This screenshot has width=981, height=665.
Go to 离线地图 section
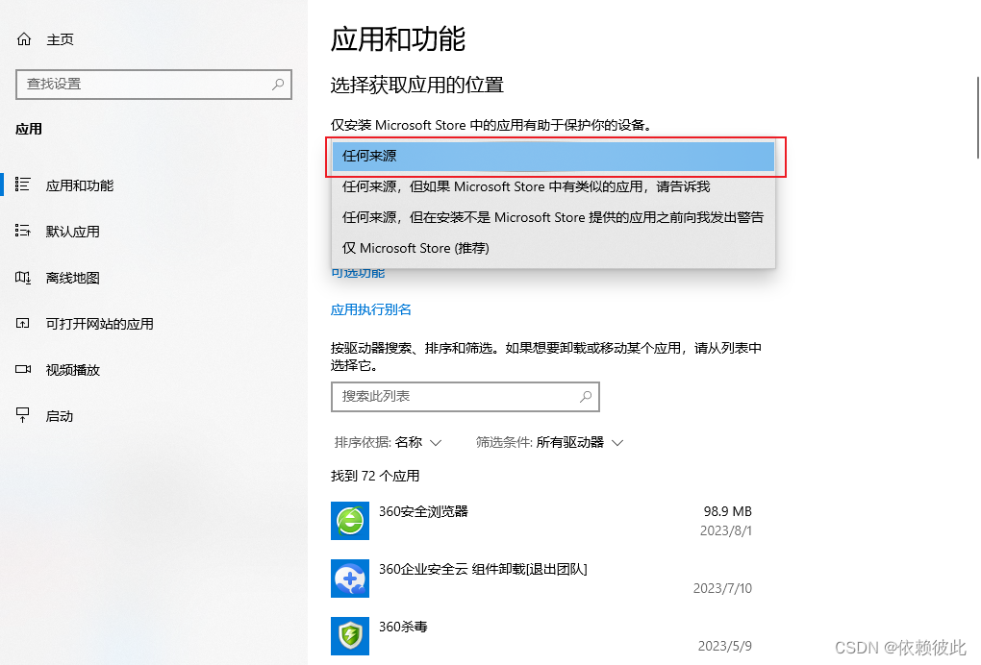(154, 278)
